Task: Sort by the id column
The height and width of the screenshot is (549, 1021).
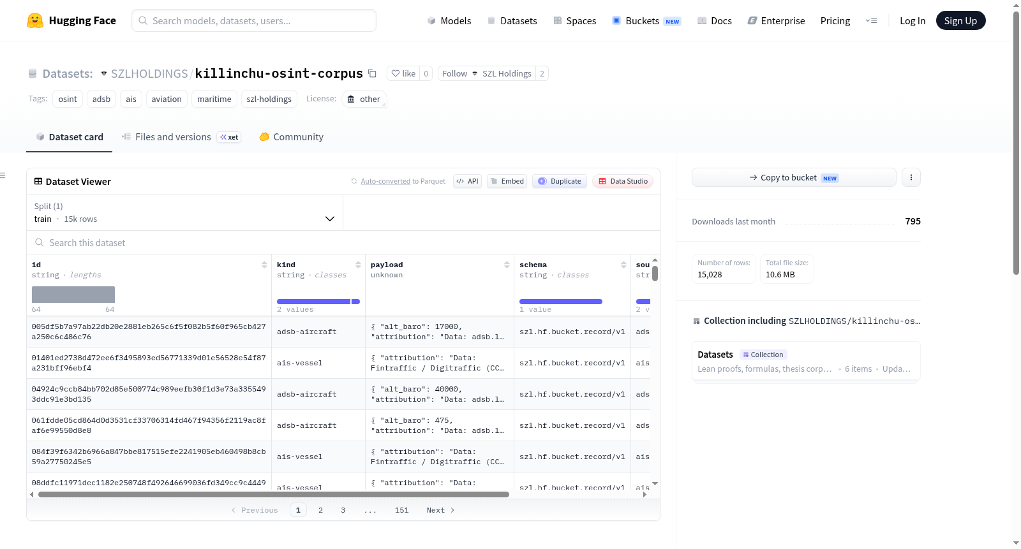Action: 264,265
